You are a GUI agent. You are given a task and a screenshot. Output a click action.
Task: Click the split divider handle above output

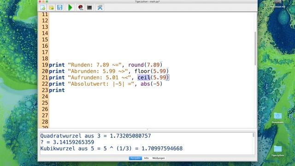pyautogui.click(x=147, y=129)
